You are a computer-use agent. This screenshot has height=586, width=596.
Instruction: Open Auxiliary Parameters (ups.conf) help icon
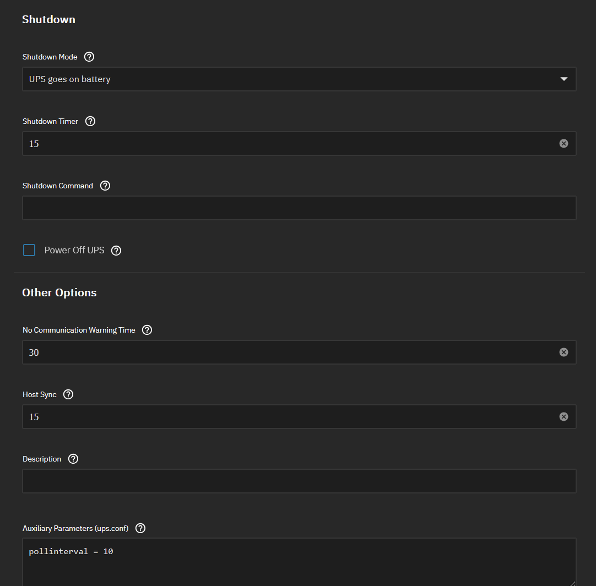[140, 528]
